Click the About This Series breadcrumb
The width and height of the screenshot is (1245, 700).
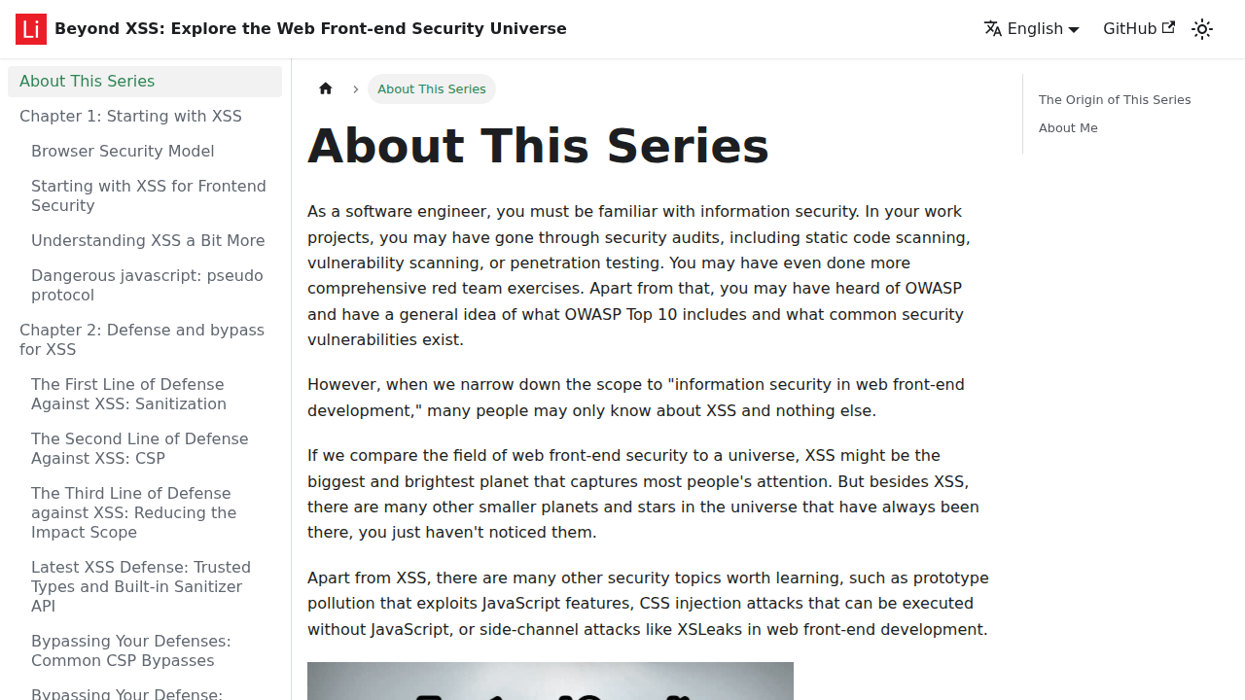(432, 88)
